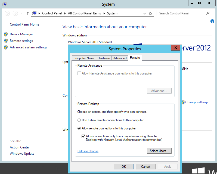
Task: Select the Remote tab
Action: click(135, 58)
